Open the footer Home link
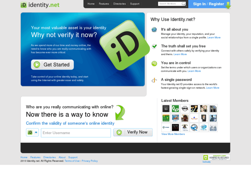This screenshot has height=188, width=251. click(24, 157)
